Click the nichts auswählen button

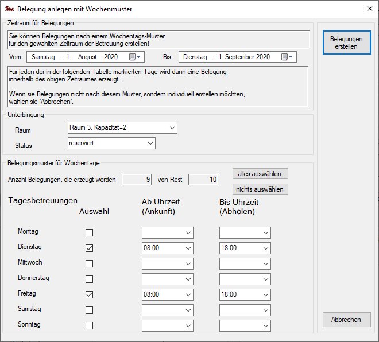coord(261,189)
